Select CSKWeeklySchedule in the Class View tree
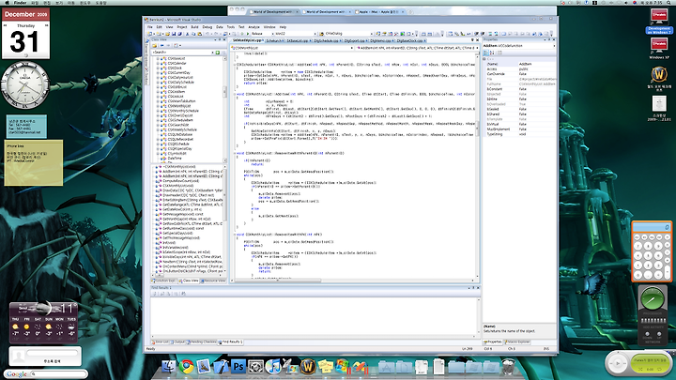 [182, 129]
